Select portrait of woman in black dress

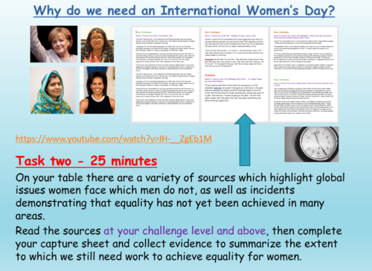[97, 90]
